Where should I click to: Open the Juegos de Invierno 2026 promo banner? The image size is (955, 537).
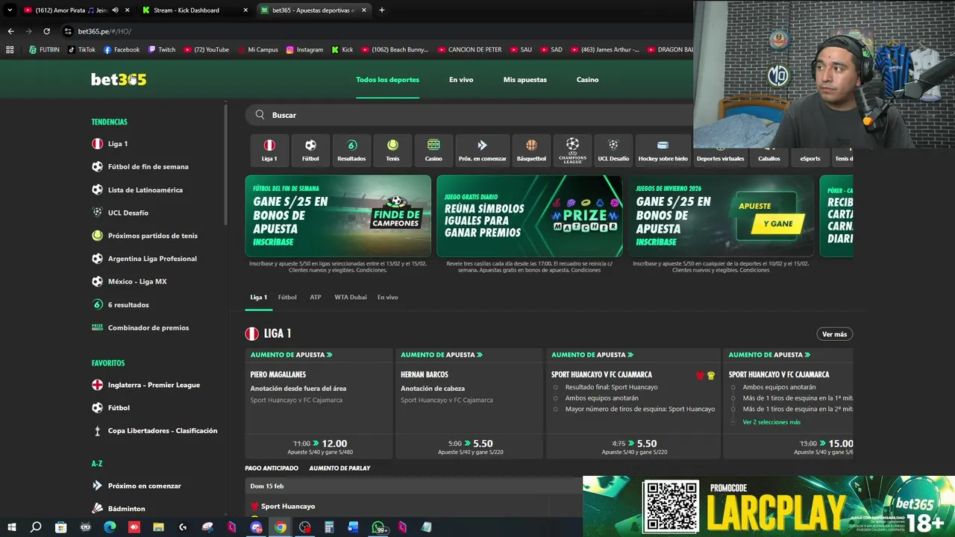(721, 216)
